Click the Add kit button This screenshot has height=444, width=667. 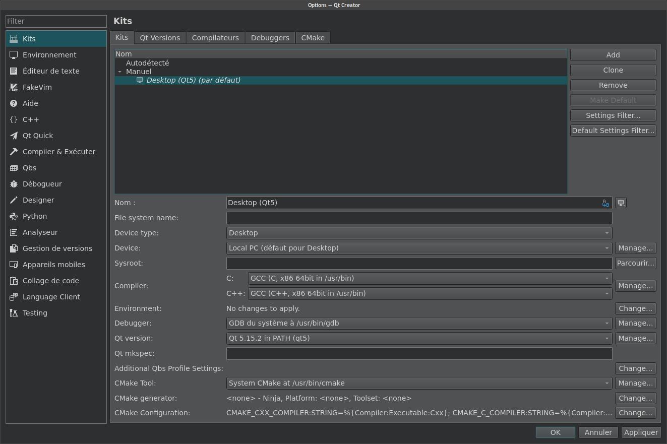[x=613, y=55]
